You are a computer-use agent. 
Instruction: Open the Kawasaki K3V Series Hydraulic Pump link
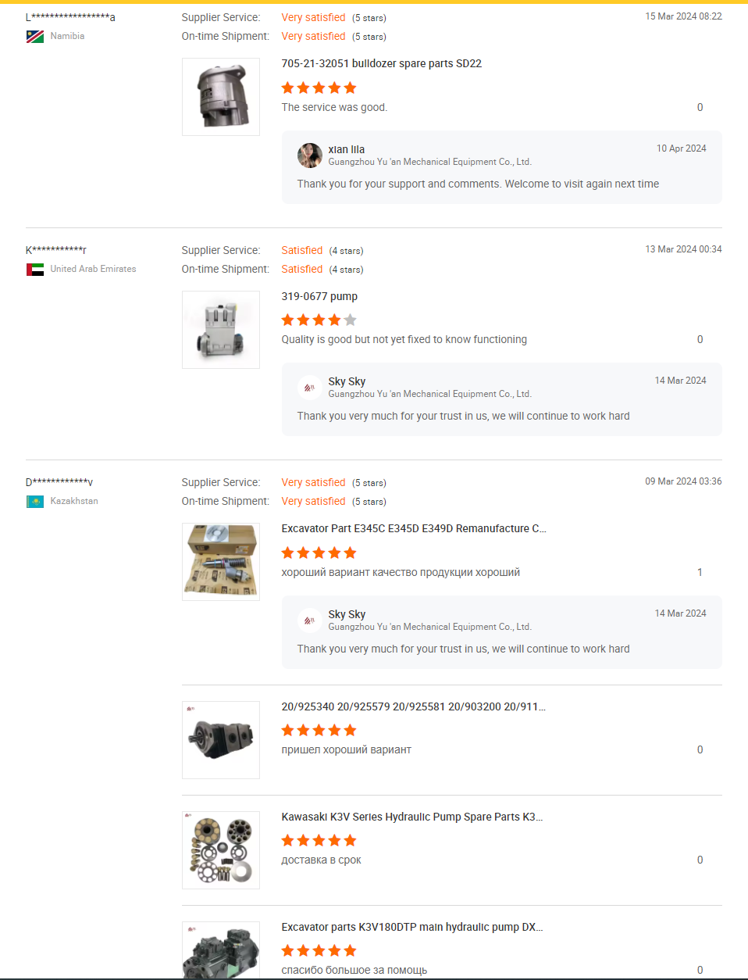(411, 817)
